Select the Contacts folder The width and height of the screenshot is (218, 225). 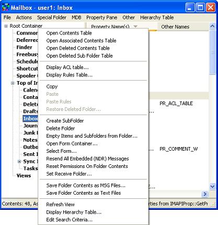pos(30,97)
